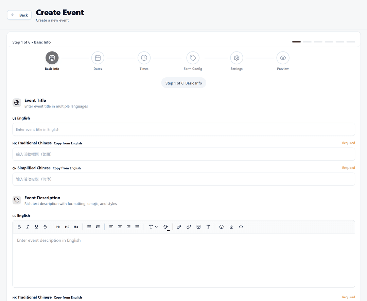This screenshot has height=301, width=367.
Task: Toggle strikethrough formatting
Action: 45,227
